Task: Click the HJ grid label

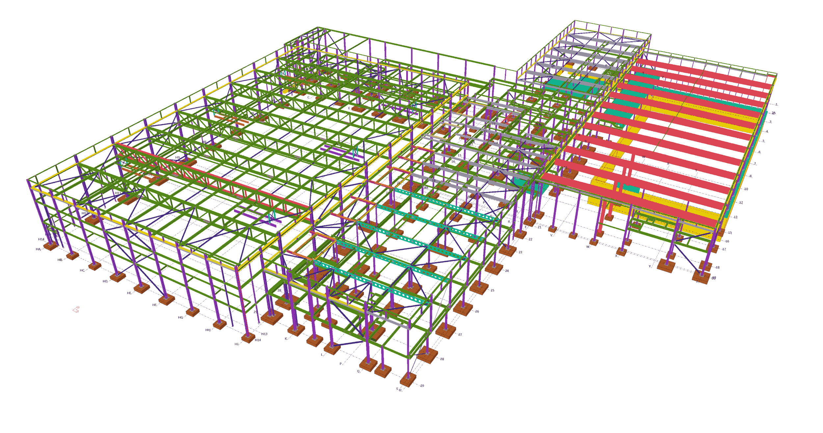Action: click(x=236, y=344)
